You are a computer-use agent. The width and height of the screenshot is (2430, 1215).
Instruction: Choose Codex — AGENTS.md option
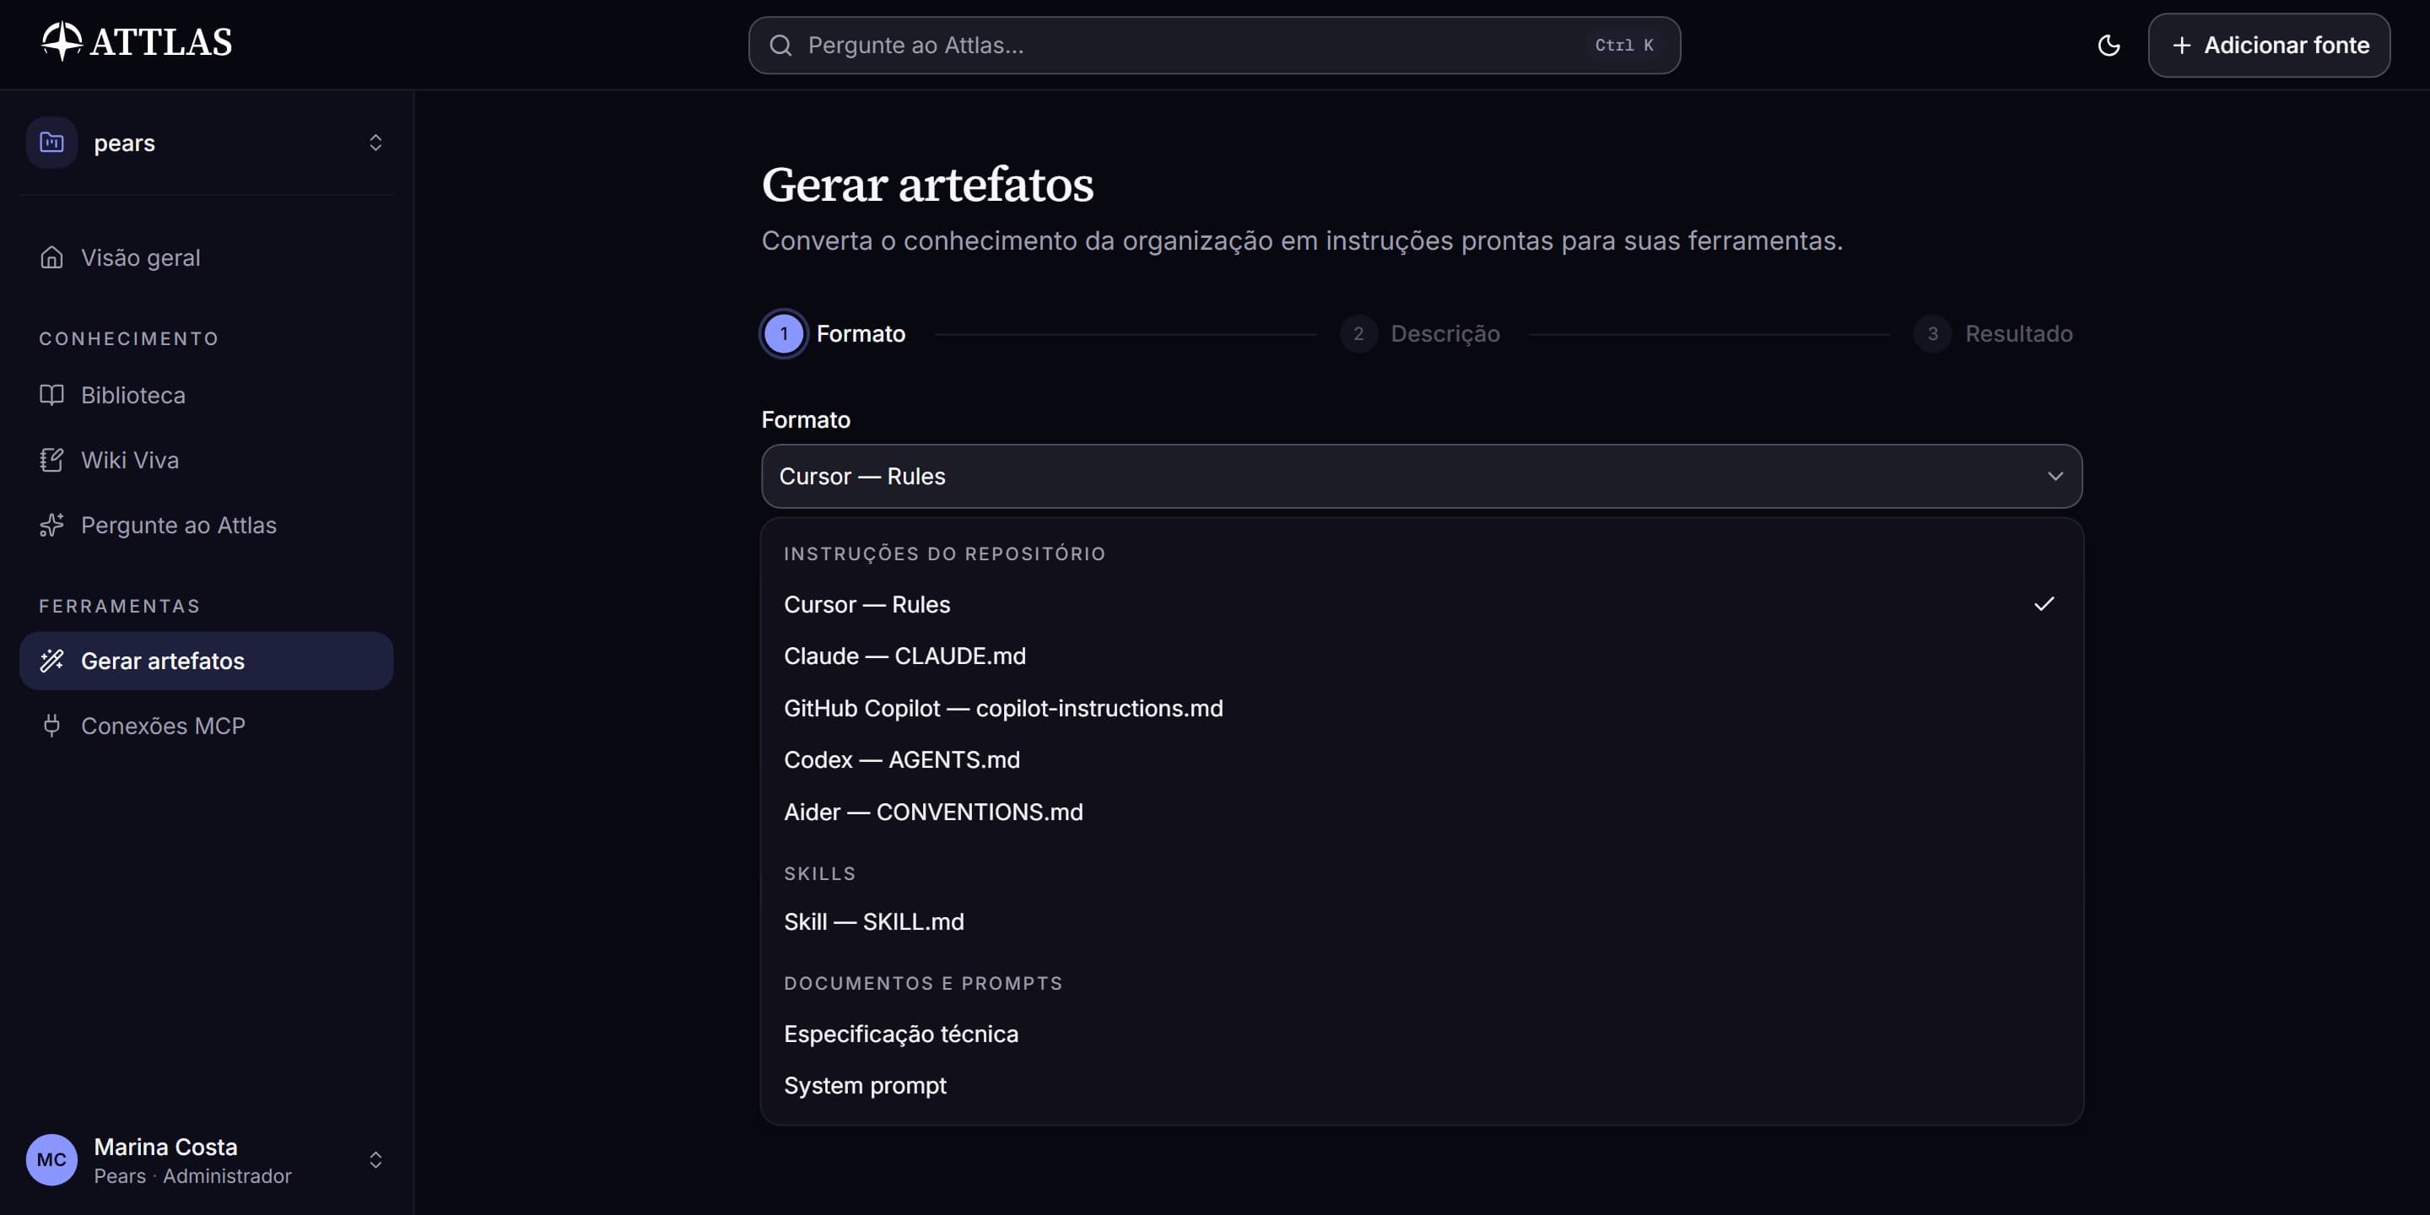[1422, 760]
